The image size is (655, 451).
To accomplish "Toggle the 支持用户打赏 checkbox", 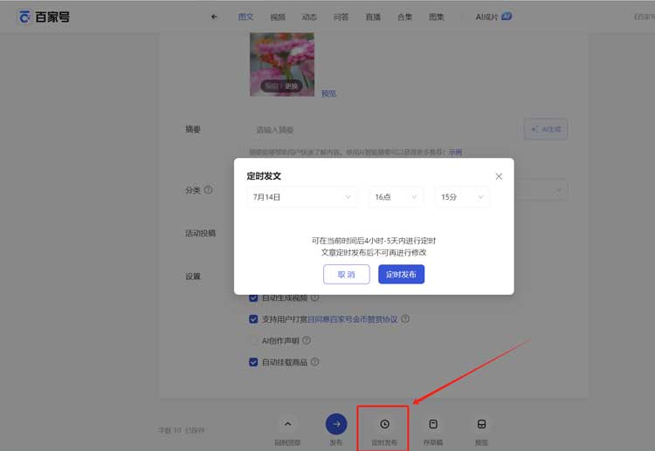I will click(x=253, y=319).
